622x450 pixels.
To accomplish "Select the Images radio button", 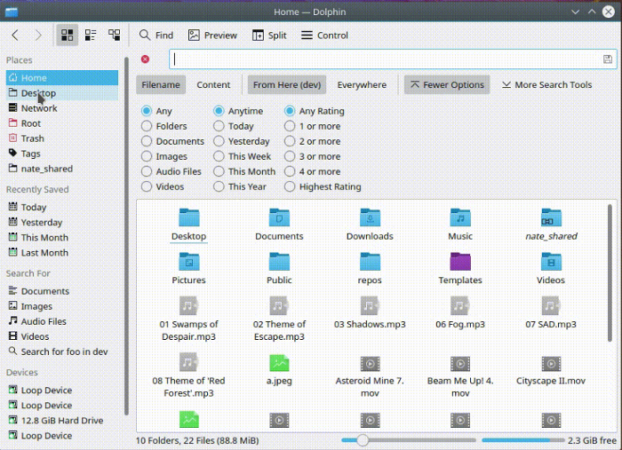I will [147, 157].
